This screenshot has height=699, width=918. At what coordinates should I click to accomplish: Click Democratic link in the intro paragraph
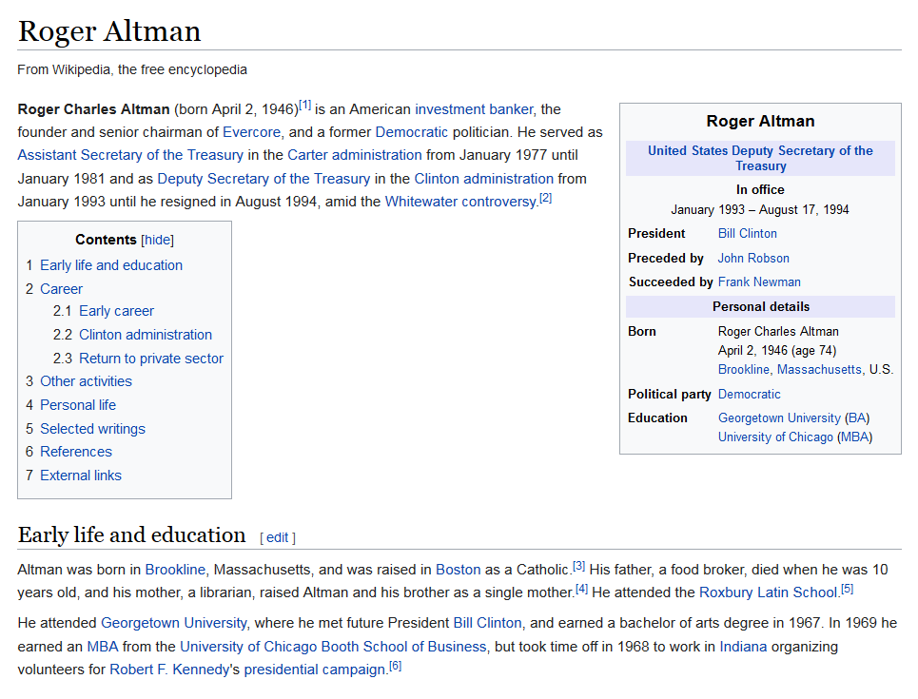coord(412,132)
